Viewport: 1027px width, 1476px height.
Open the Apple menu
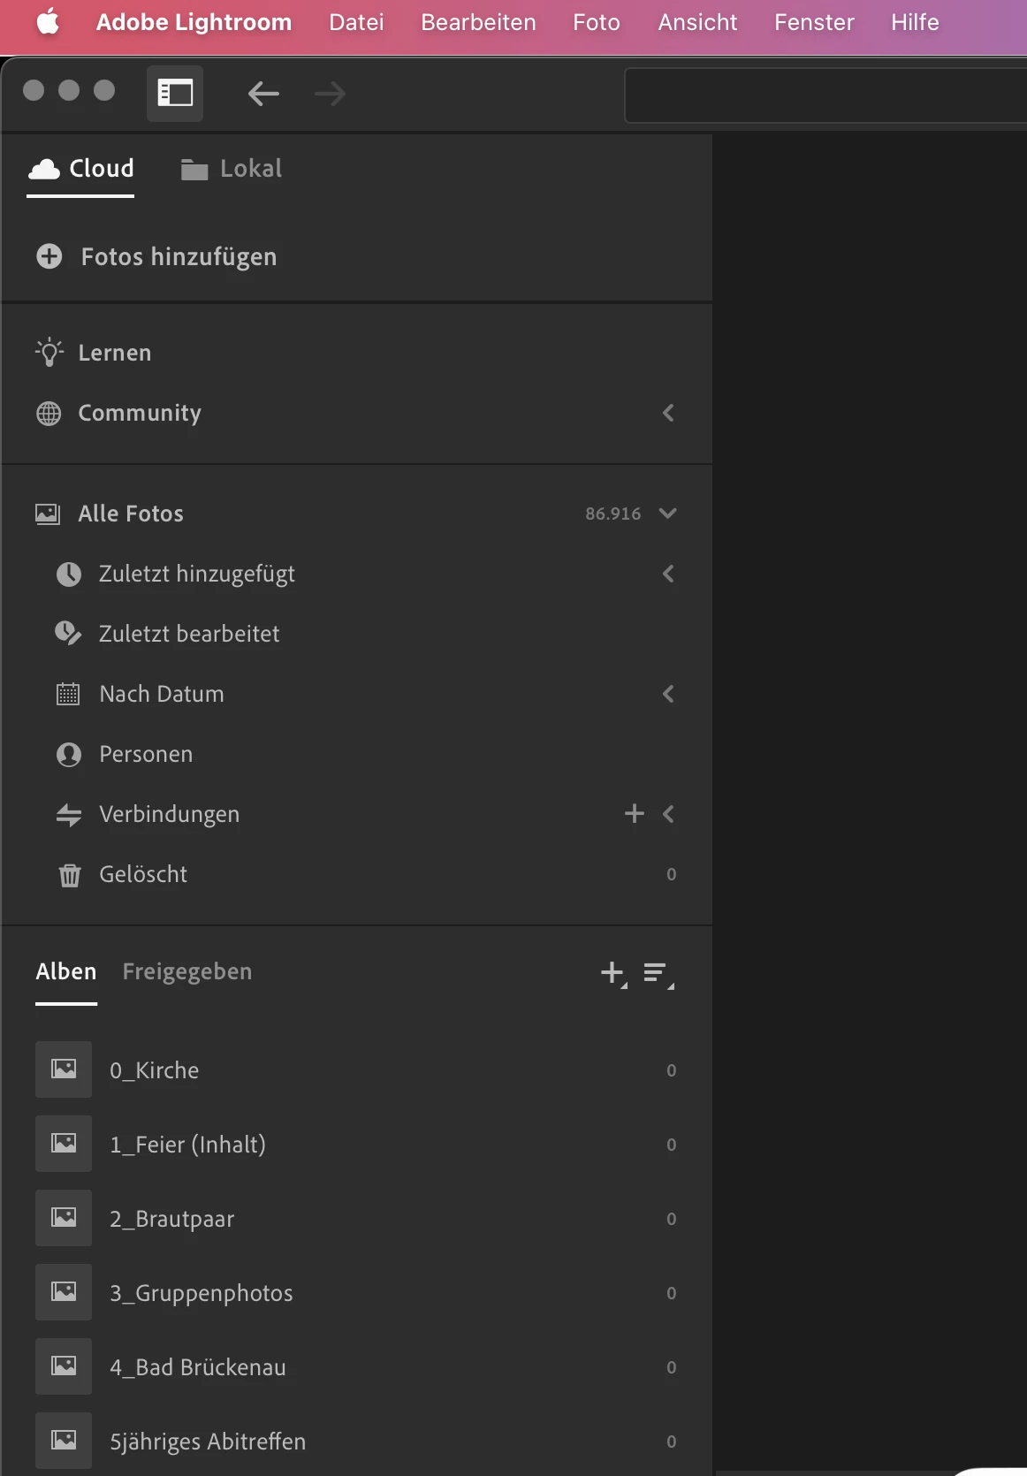click(x=49, y=22)
